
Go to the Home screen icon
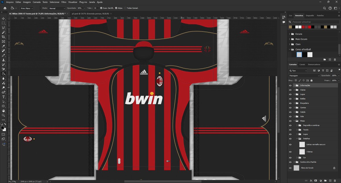coord(5,8)
